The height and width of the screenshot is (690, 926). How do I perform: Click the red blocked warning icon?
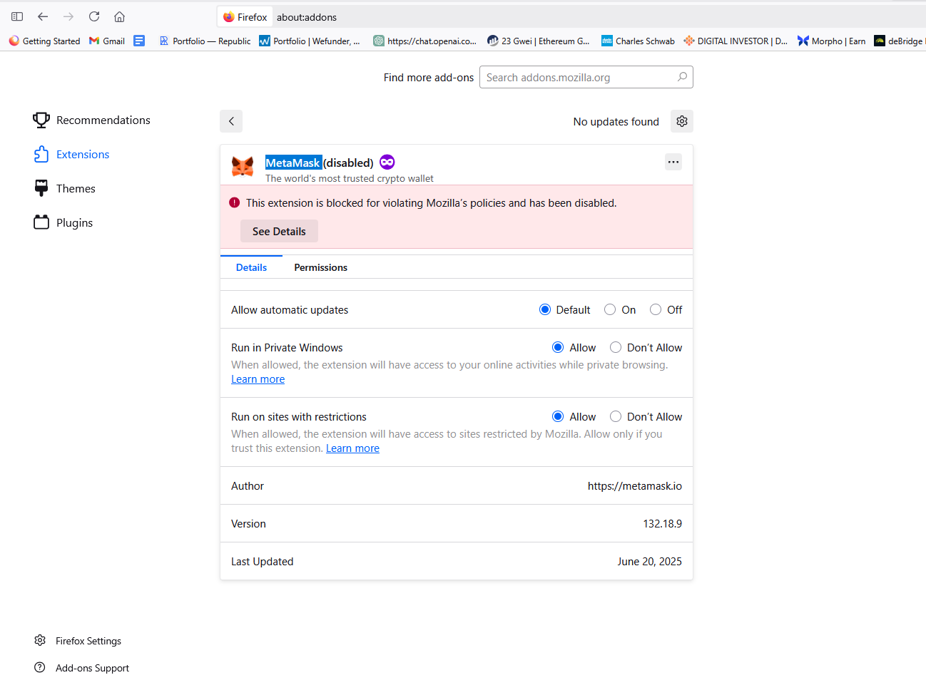pos(235,202)
